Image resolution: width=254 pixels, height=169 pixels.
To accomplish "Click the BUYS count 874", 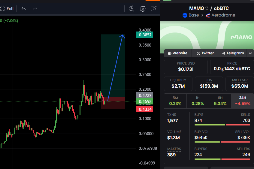I will (198, 120).
